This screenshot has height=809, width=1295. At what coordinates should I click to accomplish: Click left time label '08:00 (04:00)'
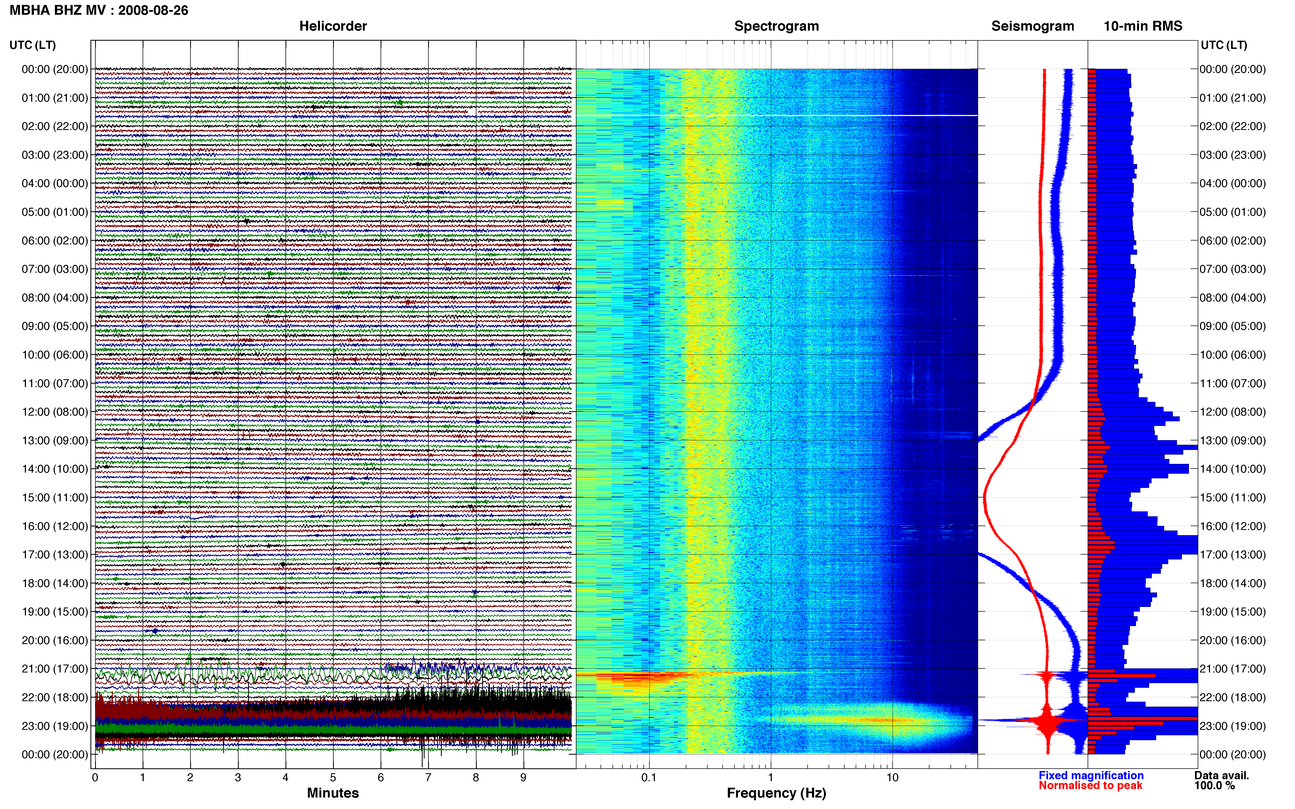click(55, 298)
